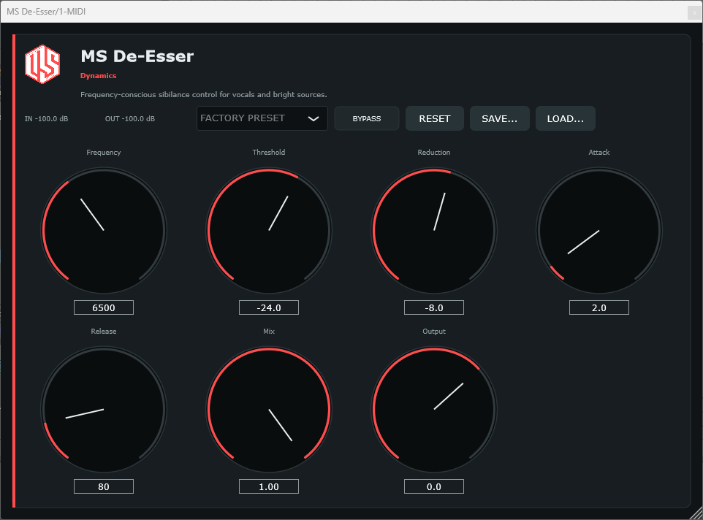Screen dimensions: 703x520
Task: Click the RESET button
Action: coord(435,118)
